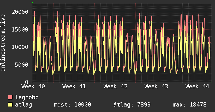215x112 pixels.
Task: Click the pink legtöbb legend swatch
Action: tap(10, 97)
